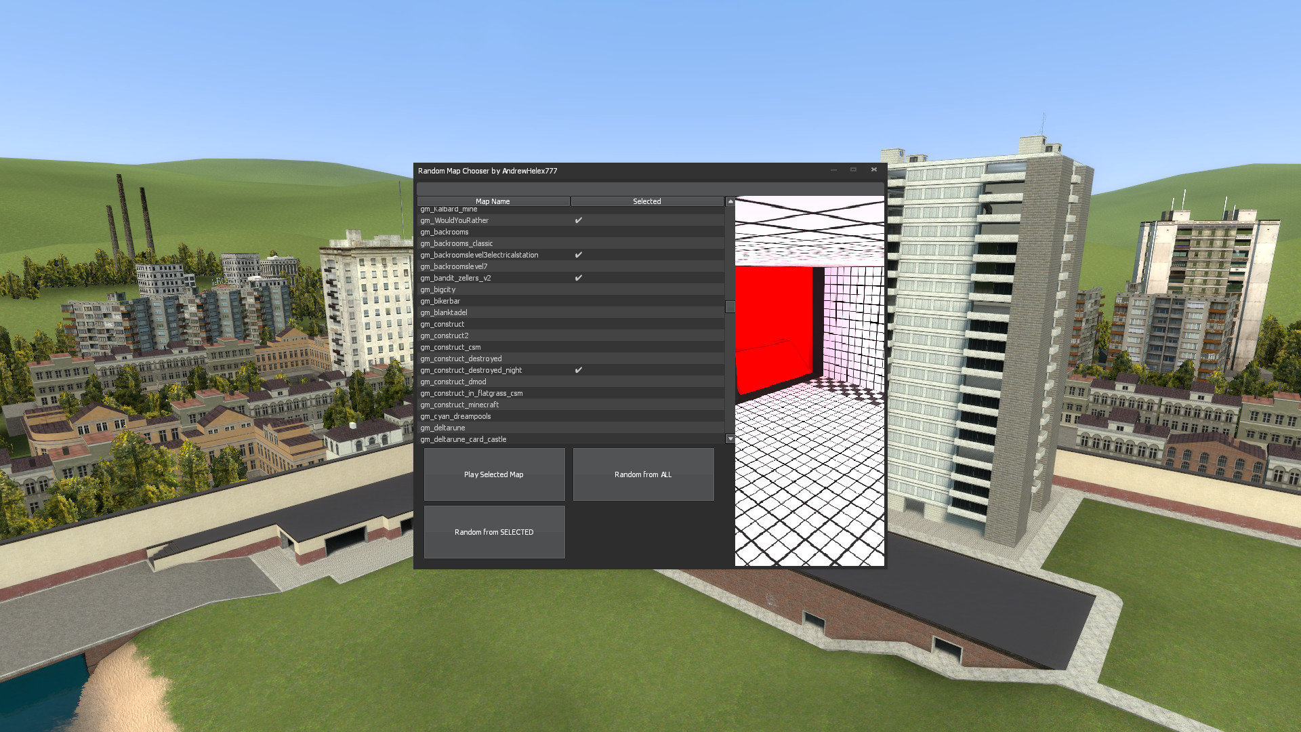Screen dimensions: 1301x732
Task: Launch Random from ALL
Action: point(642,474)
